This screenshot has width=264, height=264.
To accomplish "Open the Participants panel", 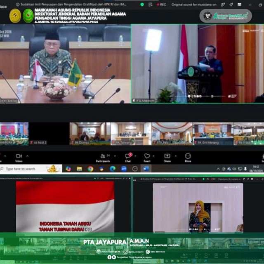I will pos(103,158).
